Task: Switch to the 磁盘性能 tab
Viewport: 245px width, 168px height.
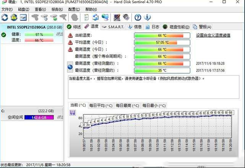Action: (x=176, y=27)
